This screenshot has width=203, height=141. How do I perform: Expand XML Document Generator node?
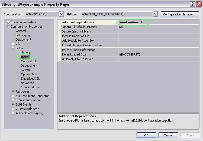coord(13,96)
